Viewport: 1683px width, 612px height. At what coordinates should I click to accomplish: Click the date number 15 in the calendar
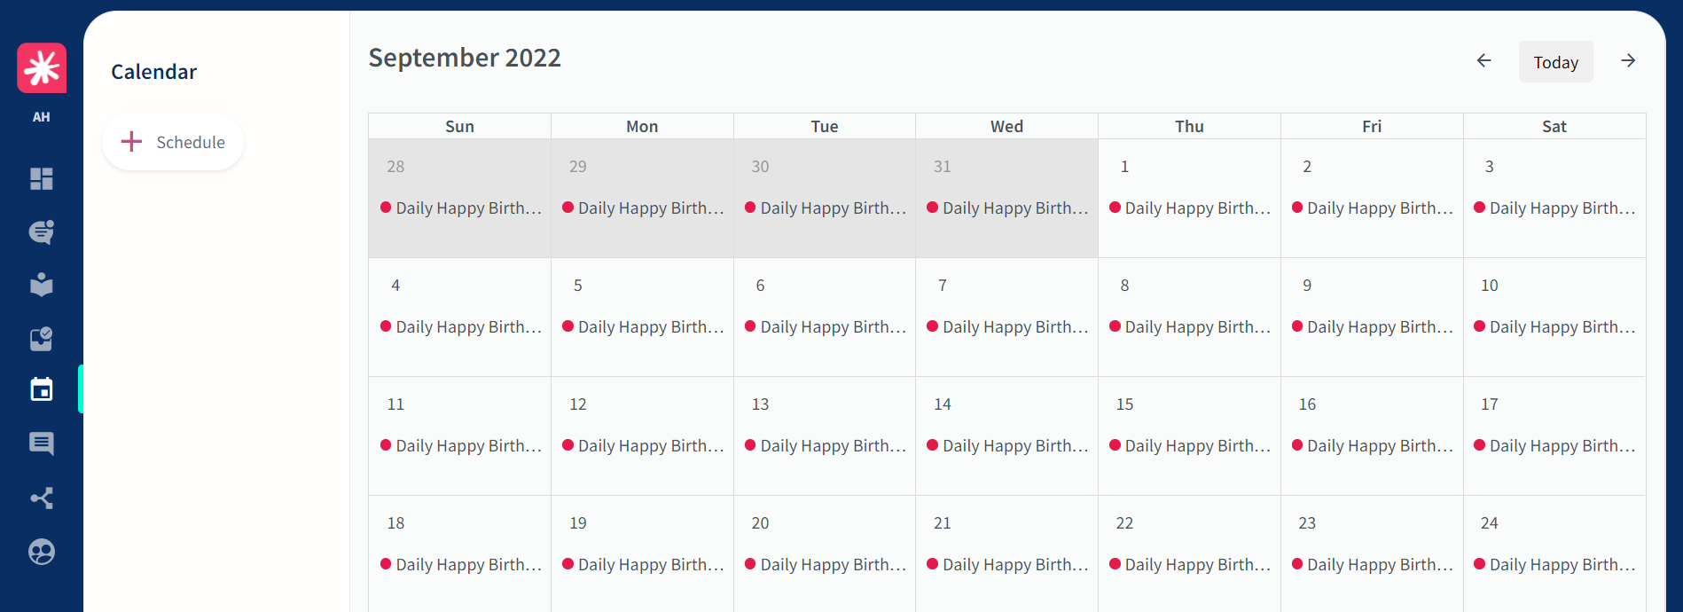pos(1124,404)
